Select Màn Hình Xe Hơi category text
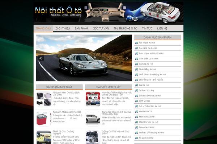217x144 pixels. (x=147, y=117)
